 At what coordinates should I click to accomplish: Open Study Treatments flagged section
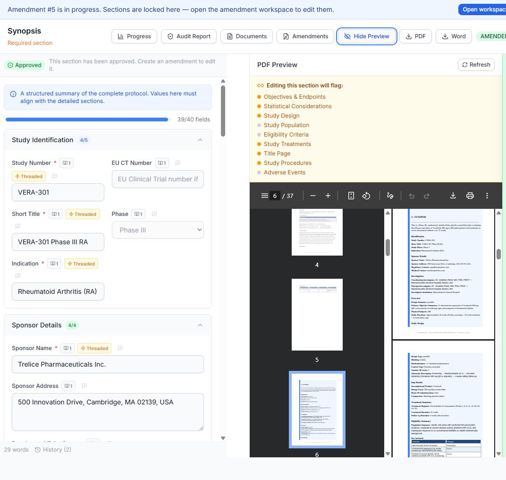coord(287,144)
